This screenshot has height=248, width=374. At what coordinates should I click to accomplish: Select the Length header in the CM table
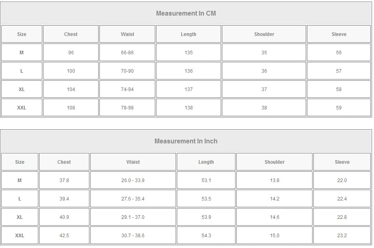[188, 34]
